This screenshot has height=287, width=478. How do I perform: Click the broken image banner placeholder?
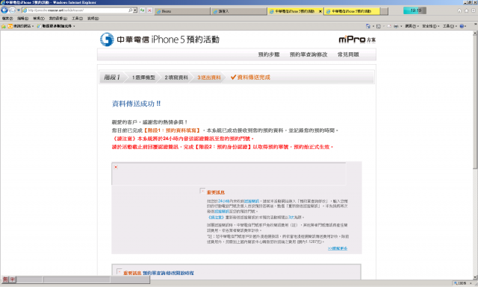229,174
